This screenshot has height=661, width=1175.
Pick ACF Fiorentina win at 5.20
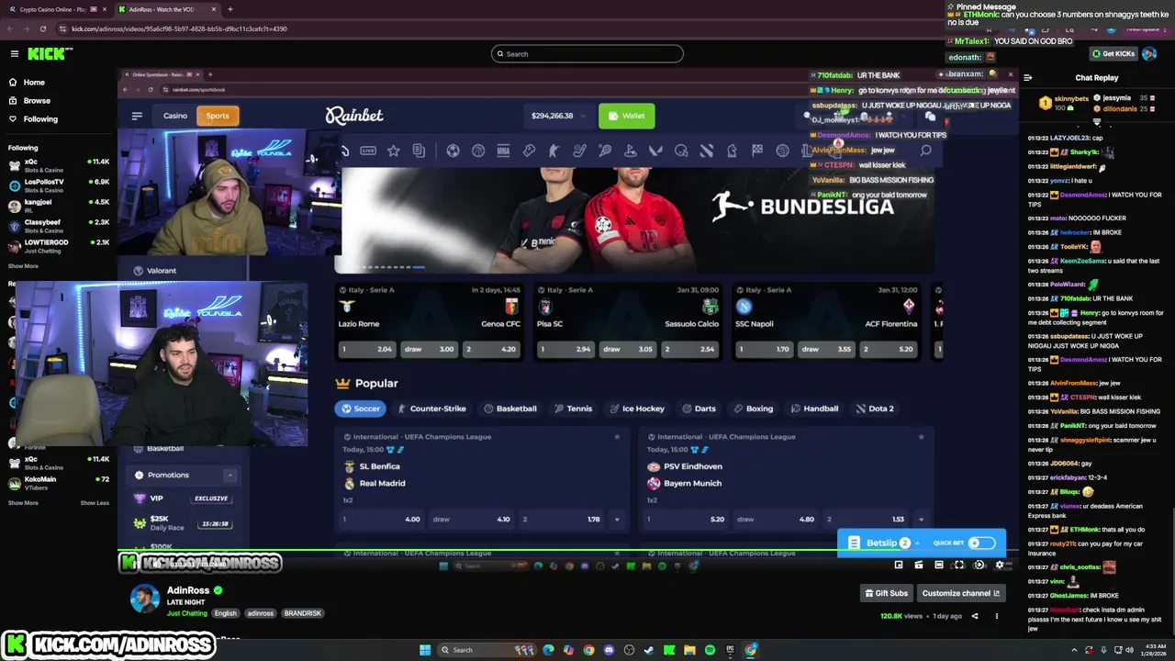[889, 349]
